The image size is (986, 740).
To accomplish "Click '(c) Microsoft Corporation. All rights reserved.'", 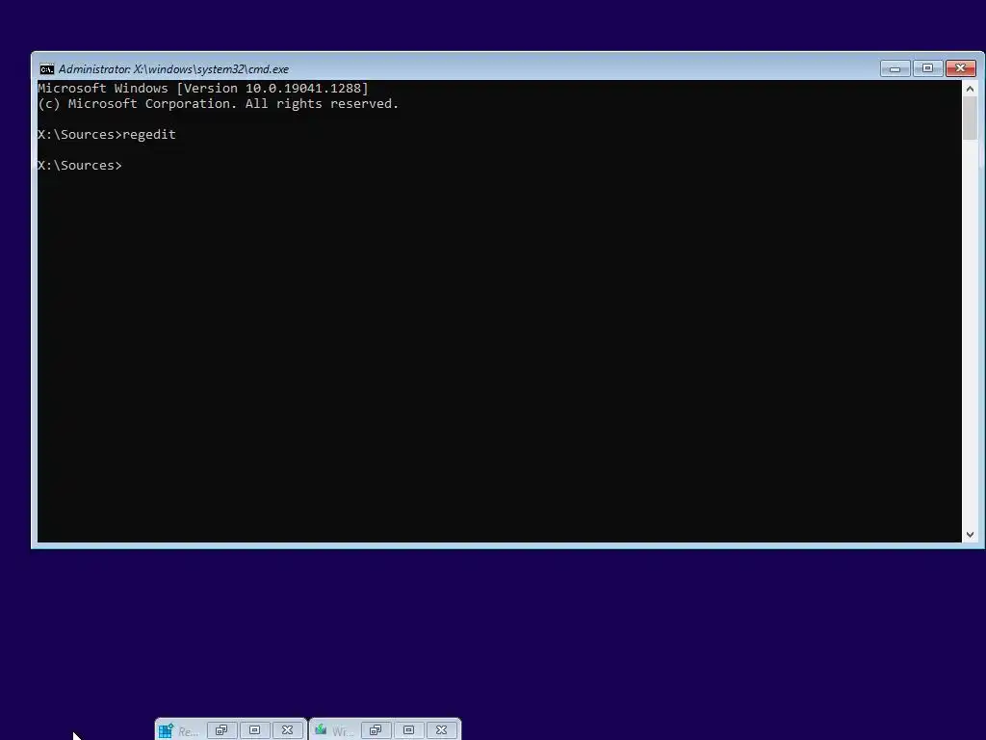I will point(219,104).
